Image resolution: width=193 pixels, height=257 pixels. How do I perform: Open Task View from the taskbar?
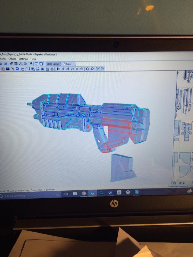click(x=66, y=194)
